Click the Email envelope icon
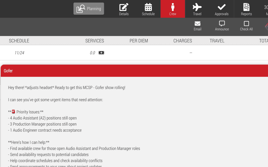268x167 pixels. [197, 23]
